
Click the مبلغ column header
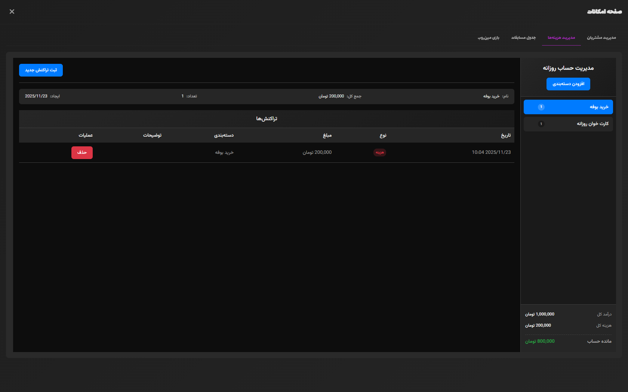tap(327, 136)
